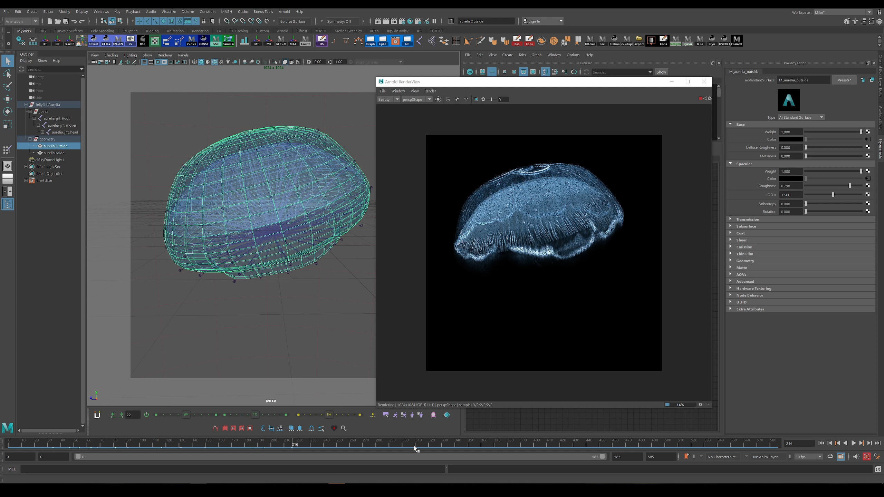Click the Sign In button
The height and width of the screenshot is (497, 884).
pos(542,21)
